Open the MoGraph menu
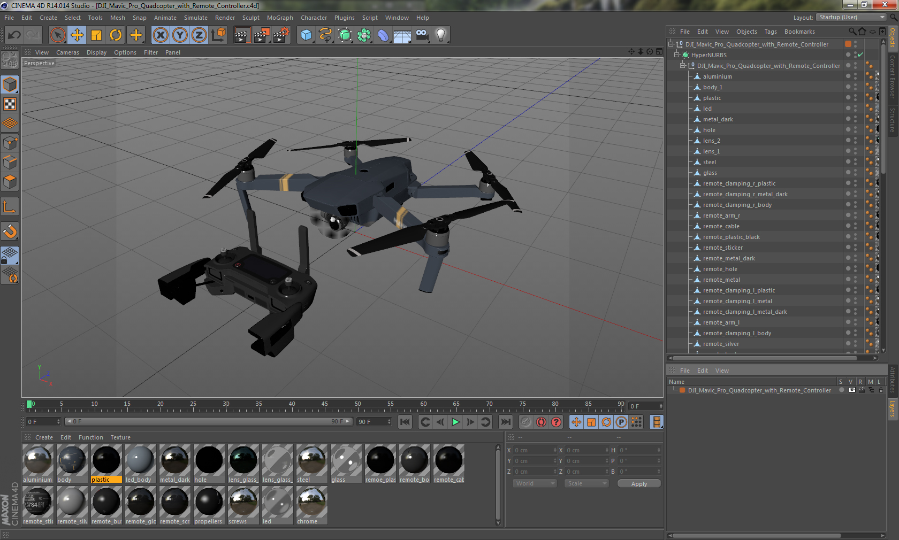899x540 pixels. [x=280, y=18]
